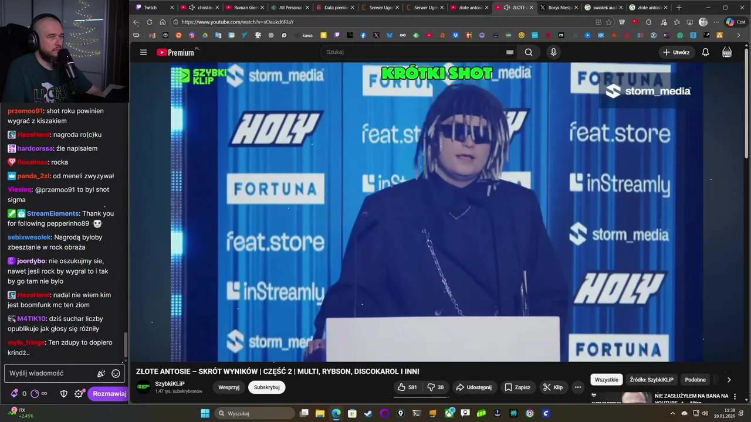Open Twitch channel points bits icon
Screen dimensions: 751x422
point(13,394)
